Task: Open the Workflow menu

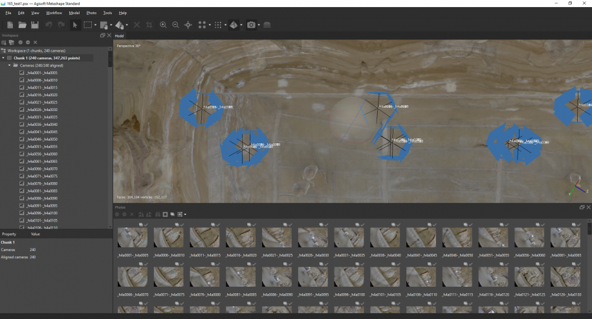Action: click(54, 13)
